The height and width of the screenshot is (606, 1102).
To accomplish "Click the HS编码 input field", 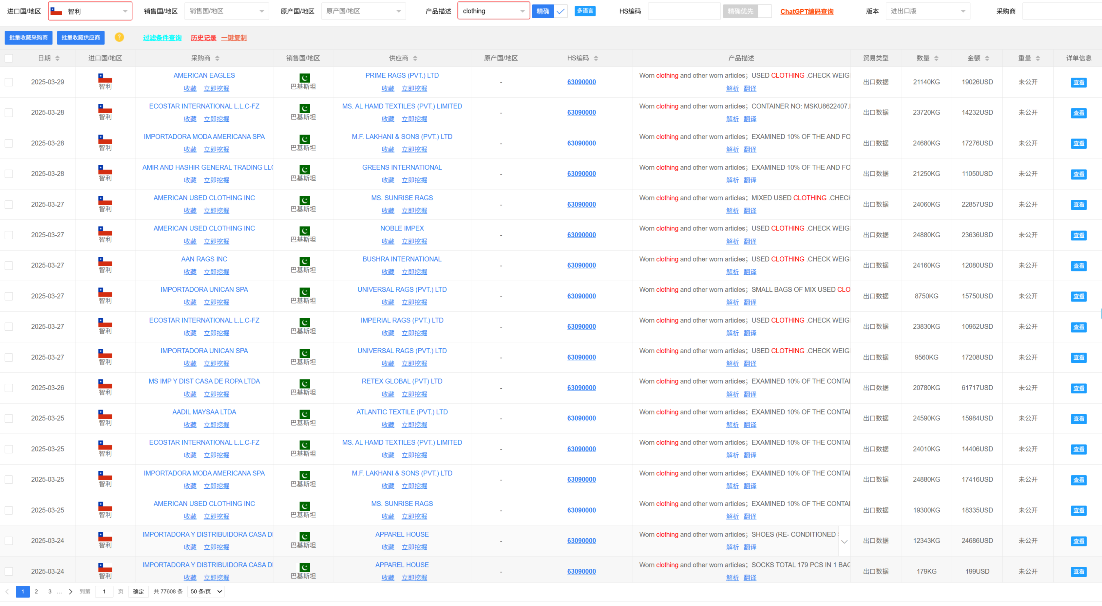I will coord(684,11).
